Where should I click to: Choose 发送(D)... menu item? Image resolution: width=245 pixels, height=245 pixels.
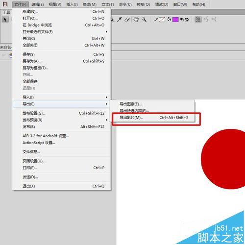(62, 177)
